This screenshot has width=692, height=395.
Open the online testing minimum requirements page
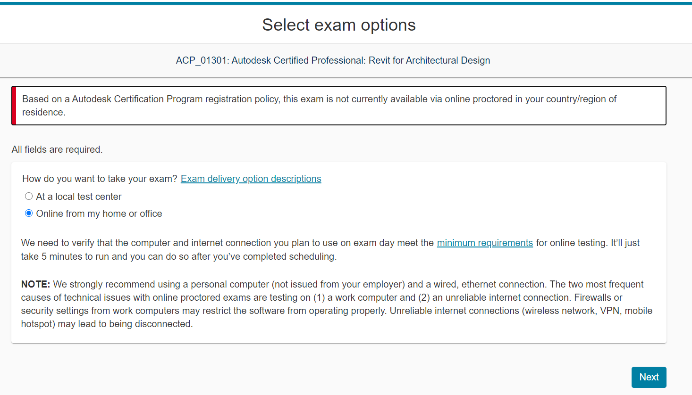[484, 242]
